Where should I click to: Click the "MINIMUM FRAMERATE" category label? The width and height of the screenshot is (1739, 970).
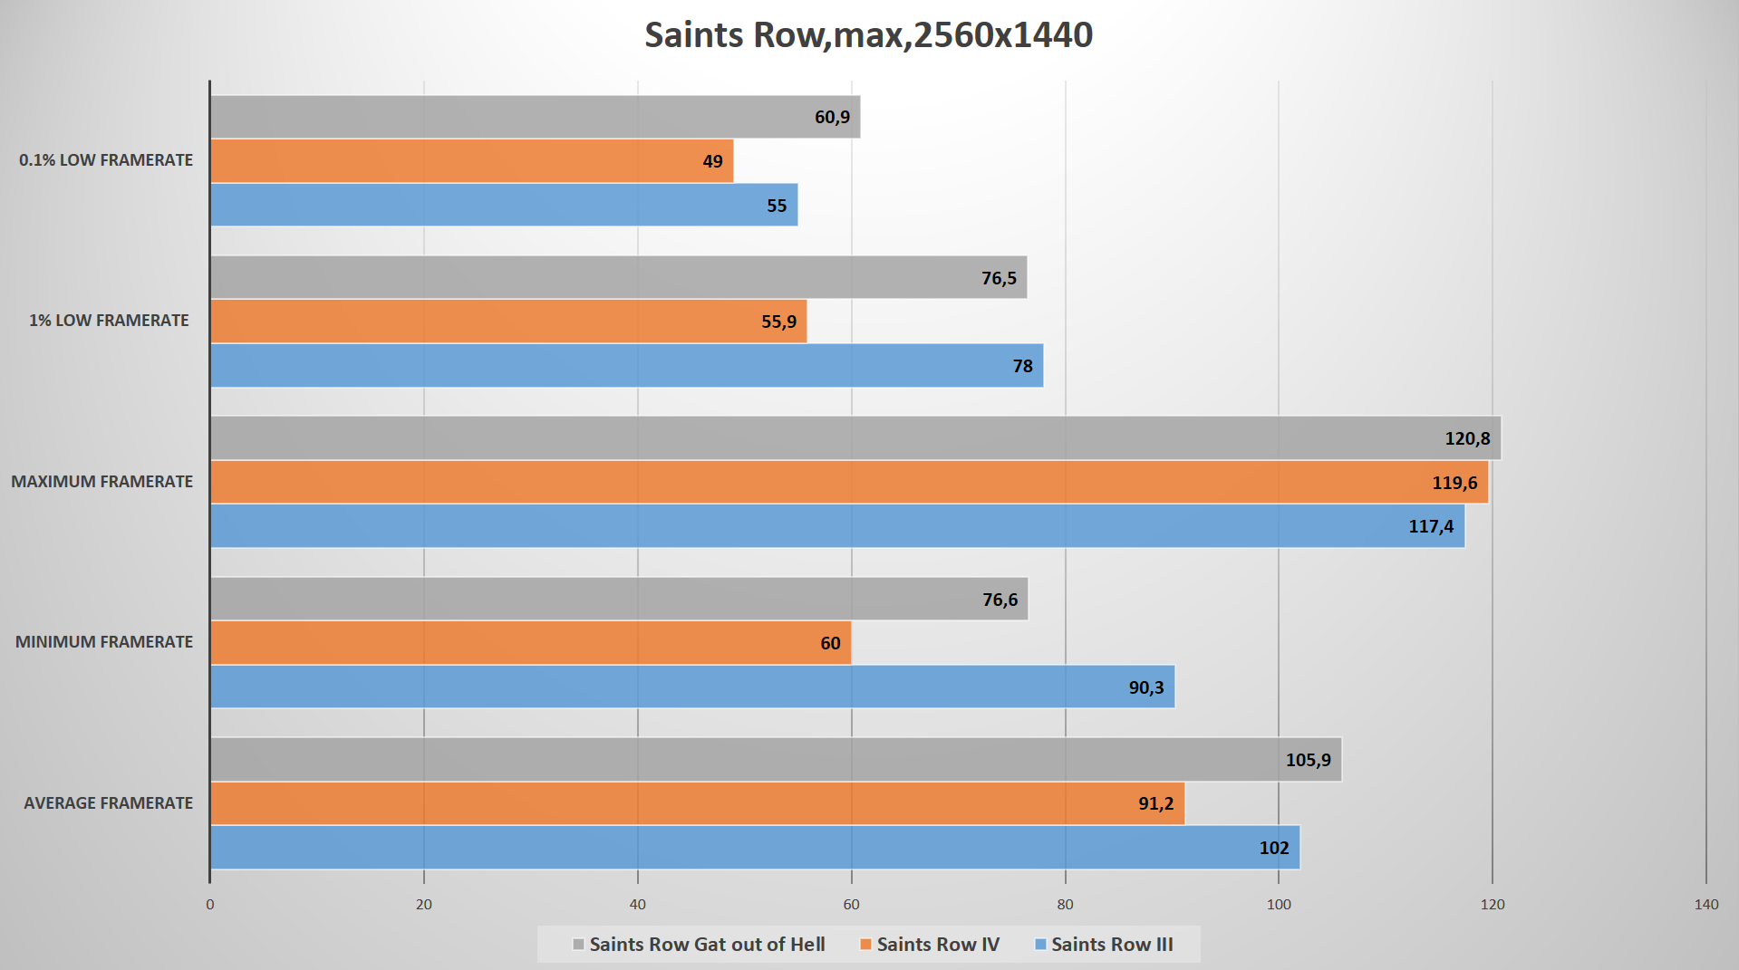[x=104, y=642]
